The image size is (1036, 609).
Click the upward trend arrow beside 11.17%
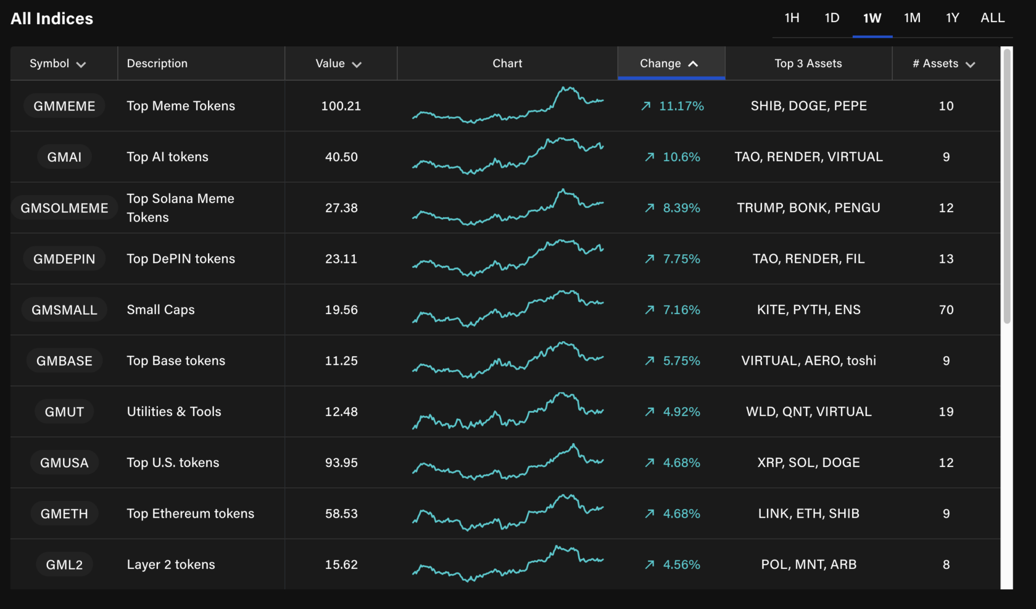coord(647,105)
